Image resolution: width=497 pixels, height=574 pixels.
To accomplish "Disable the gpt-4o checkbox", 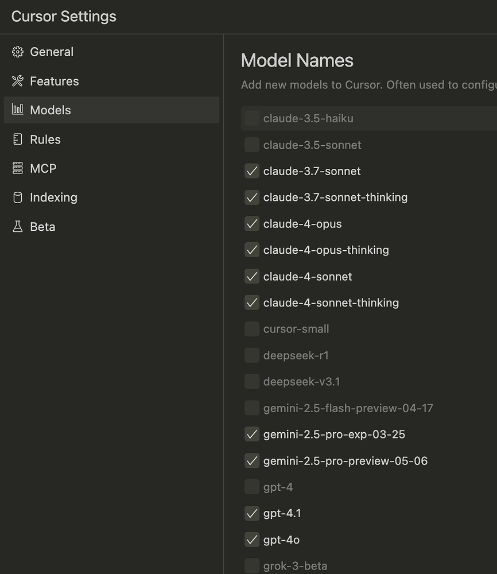I will 252,540.
